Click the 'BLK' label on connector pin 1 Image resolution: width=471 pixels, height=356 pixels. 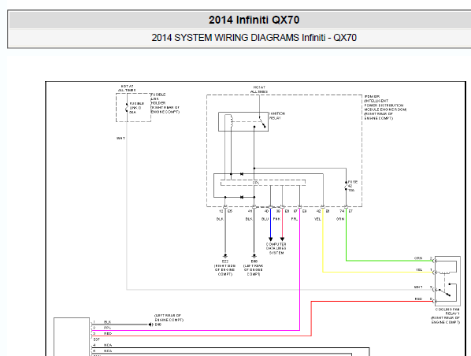coord(107,322)
